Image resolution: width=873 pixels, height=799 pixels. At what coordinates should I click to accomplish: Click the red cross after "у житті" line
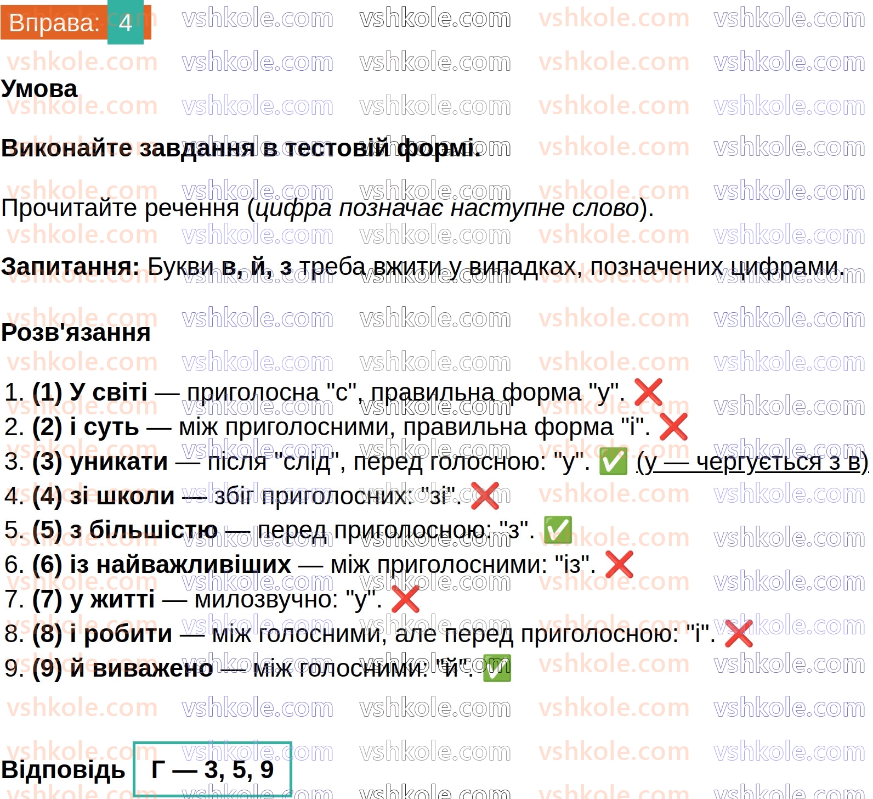(x=405, y=599)
